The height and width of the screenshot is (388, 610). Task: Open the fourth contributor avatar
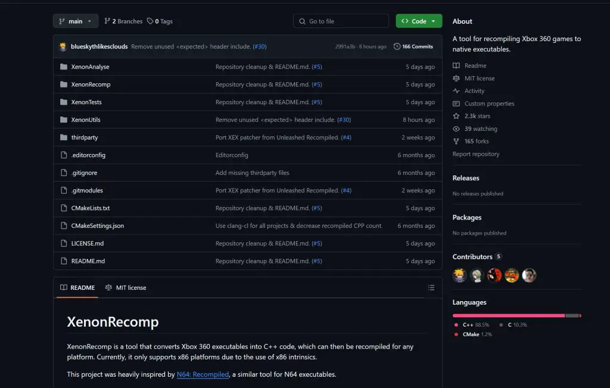point(512,276)
